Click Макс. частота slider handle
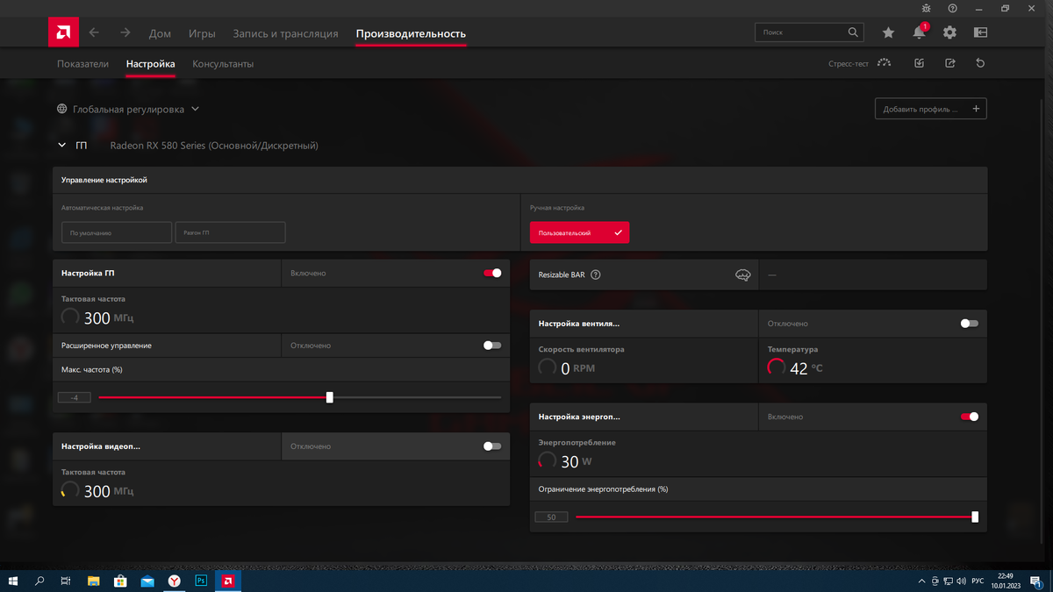This screenshot has height=592, width=1053. tap(330, 397)
